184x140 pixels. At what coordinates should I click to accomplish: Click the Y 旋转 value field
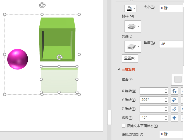(151, 100)
